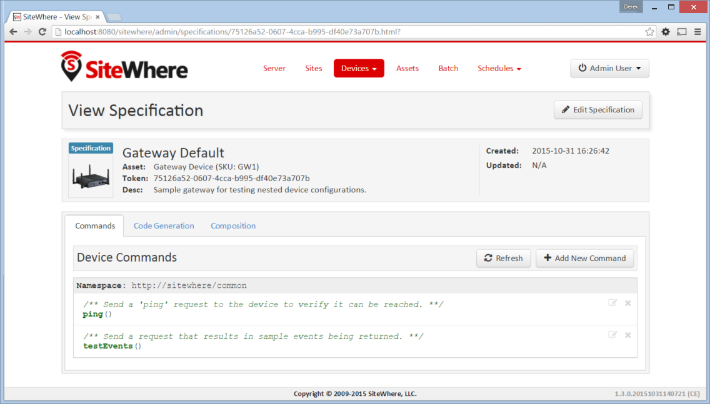This screenshot has height=404, width=710.
Task: Edit the testEvents command via pencil icon
Action: 612,335
